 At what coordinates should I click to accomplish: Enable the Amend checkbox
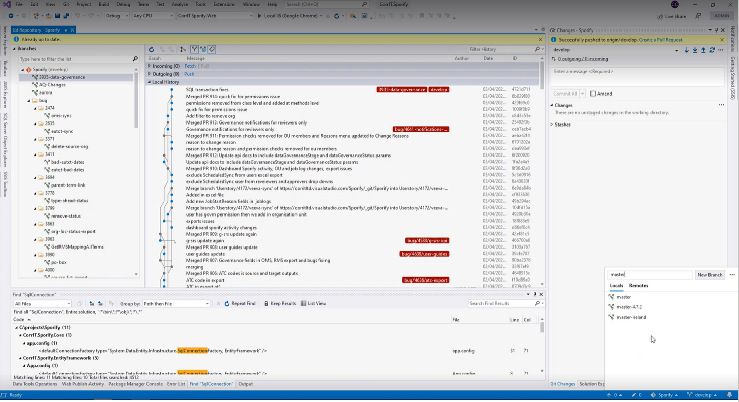(593, 94)
